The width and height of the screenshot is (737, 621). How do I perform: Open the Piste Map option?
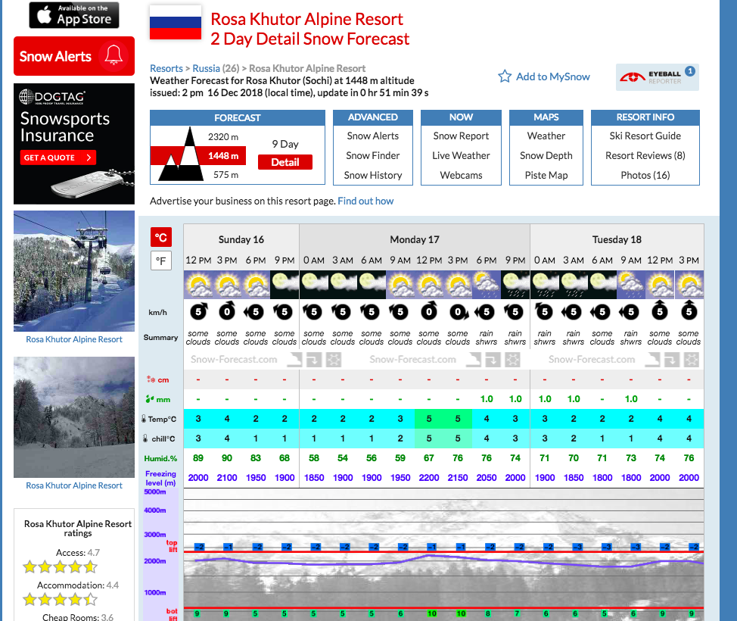[x=546, y=175]
